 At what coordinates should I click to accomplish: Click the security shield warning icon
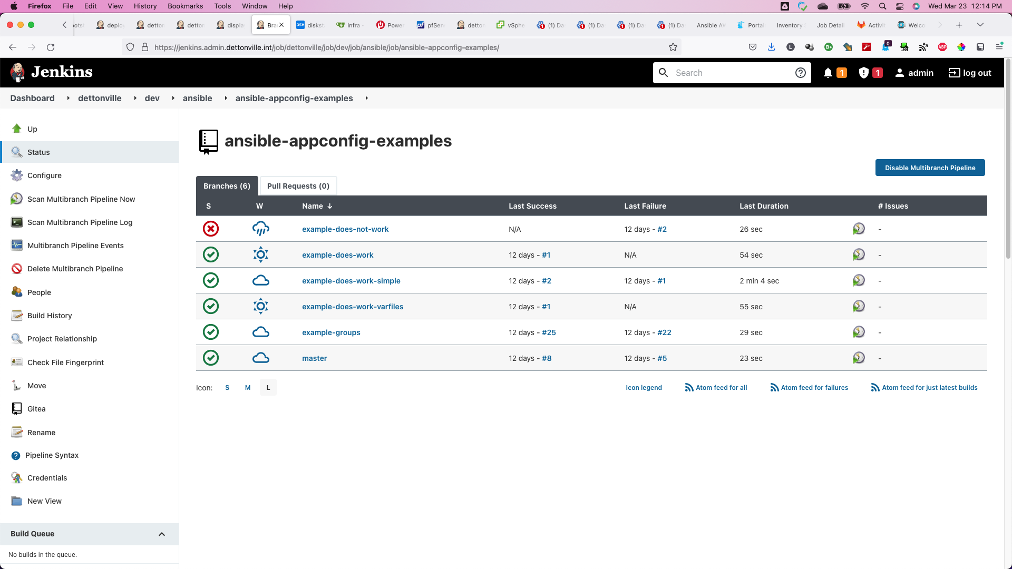click(x=863, y=73)
